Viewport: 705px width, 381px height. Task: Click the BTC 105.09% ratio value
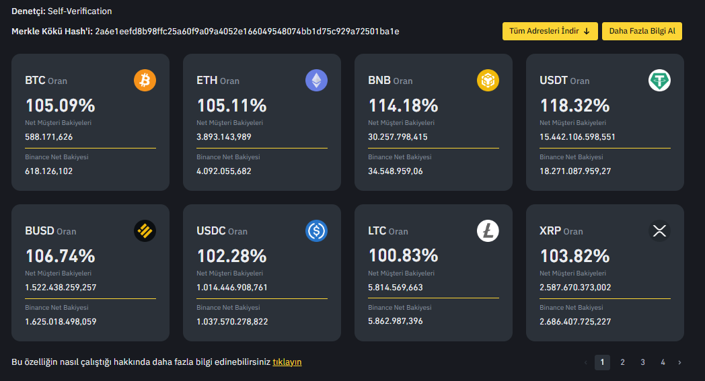point(61,105)
